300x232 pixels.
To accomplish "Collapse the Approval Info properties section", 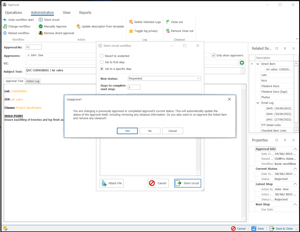I will click(x=295, y=149).
